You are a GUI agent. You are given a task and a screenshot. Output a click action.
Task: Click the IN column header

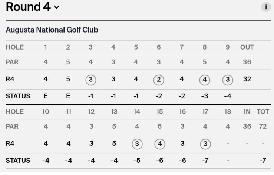click(247, 112)
